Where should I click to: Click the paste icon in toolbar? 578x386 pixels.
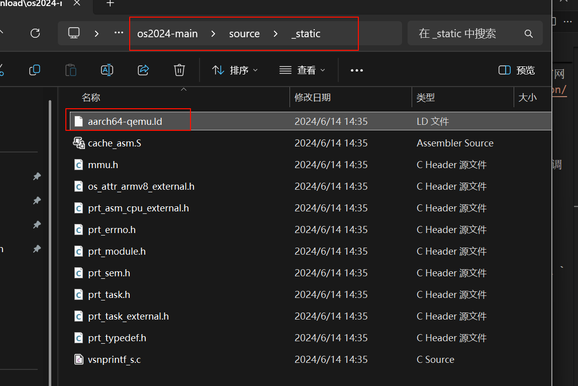71,69
